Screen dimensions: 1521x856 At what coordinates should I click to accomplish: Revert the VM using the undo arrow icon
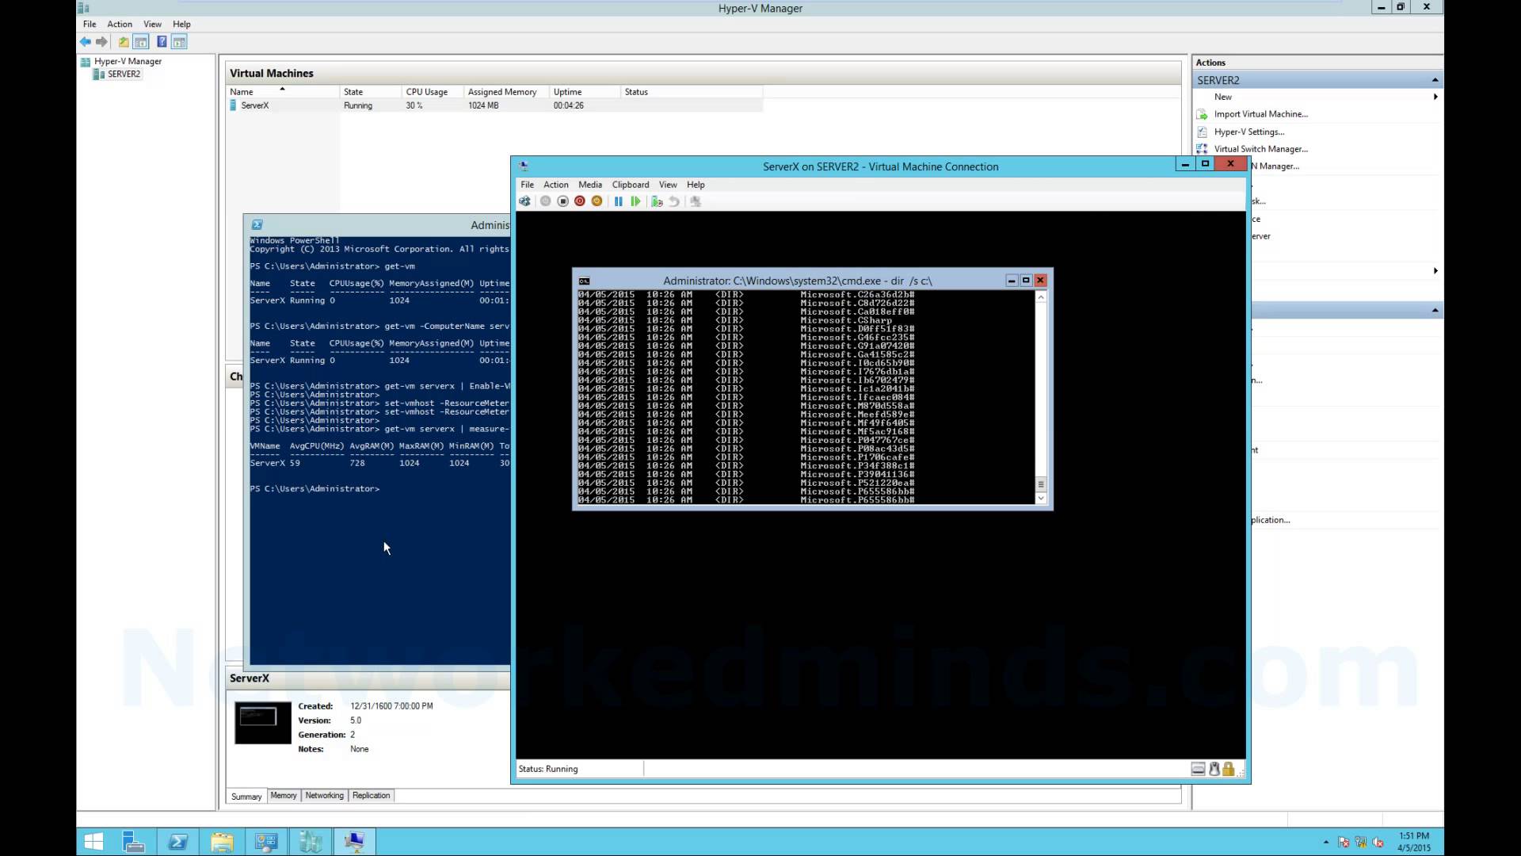(674, 201)
